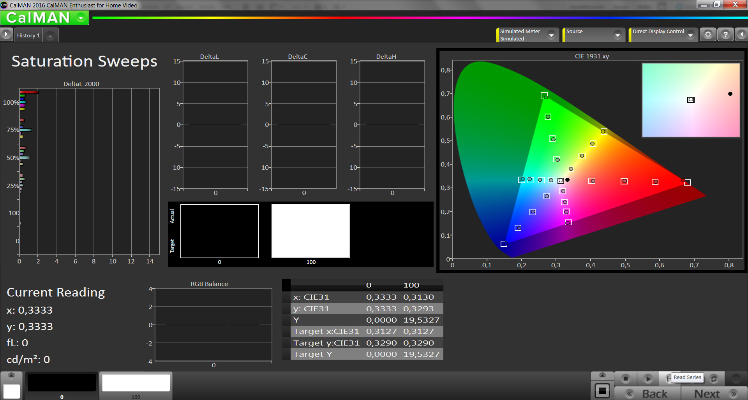The image size is (748, 400).
Task: Select the black 0 pattern swatch
Action: pyautogui.click(x=62, y=382)
